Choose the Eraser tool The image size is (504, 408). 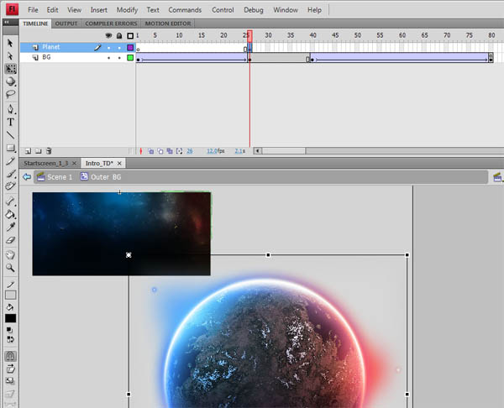10,240
